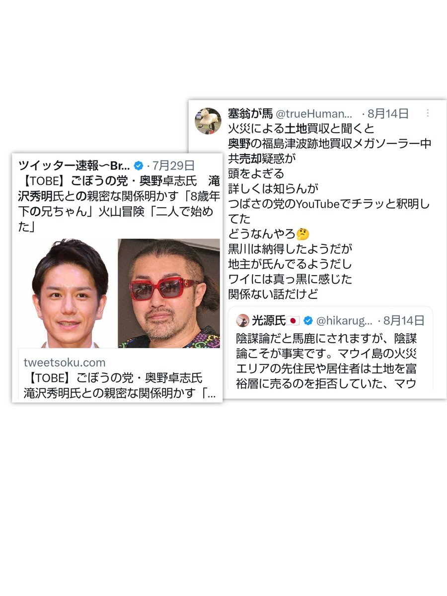Viewport: 447px width, 596px height.
Task: Open the @trueHuman... handle link
Action: pos(313,114)
